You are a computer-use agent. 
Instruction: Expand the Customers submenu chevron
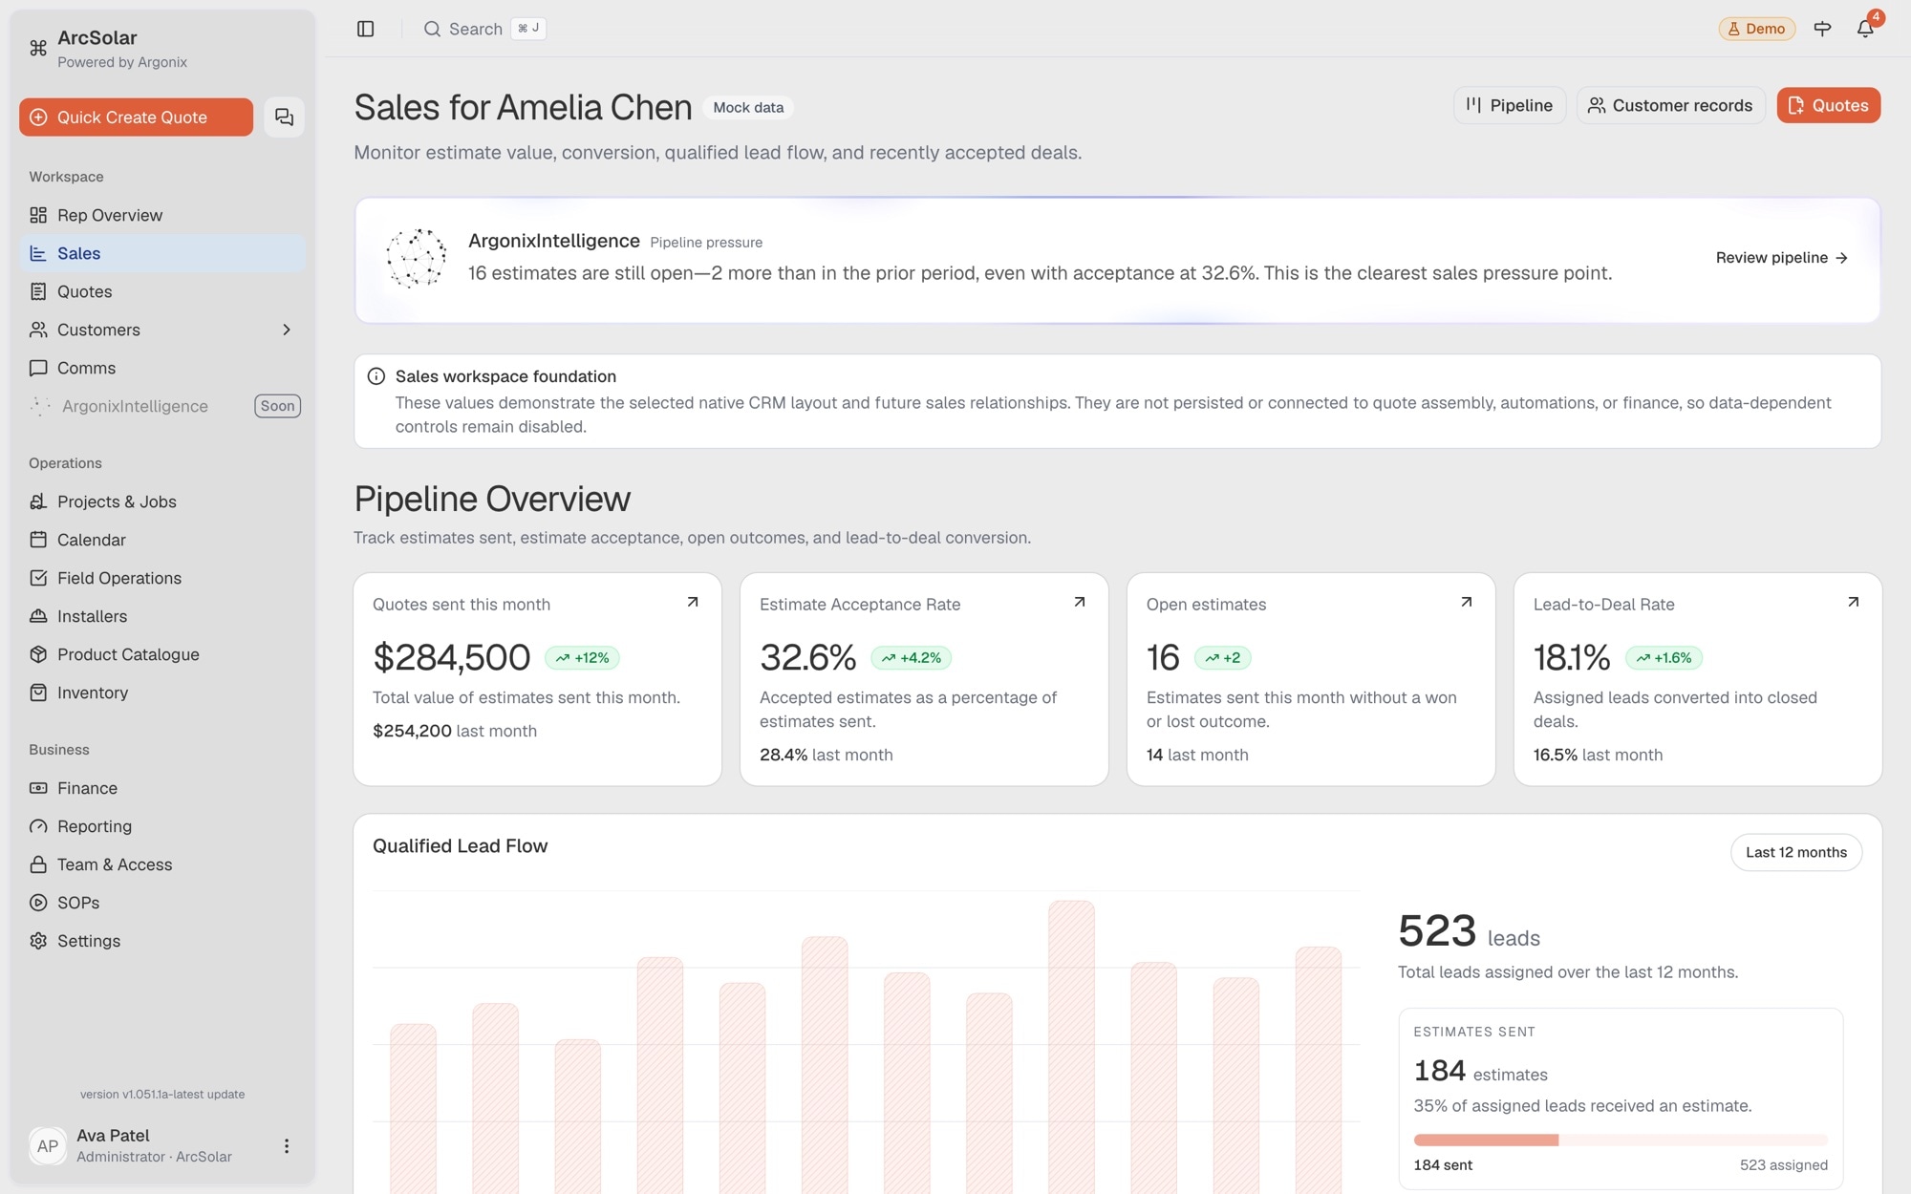click(x=287, y=330)
